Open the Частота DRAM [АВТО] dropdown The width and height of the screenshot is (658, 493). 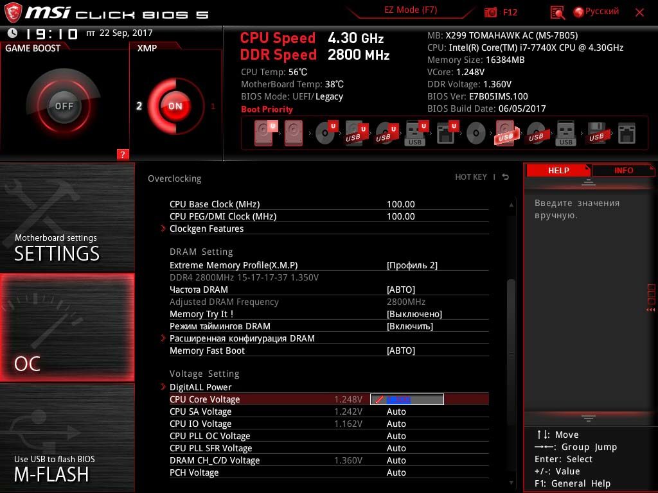(401, 290)
